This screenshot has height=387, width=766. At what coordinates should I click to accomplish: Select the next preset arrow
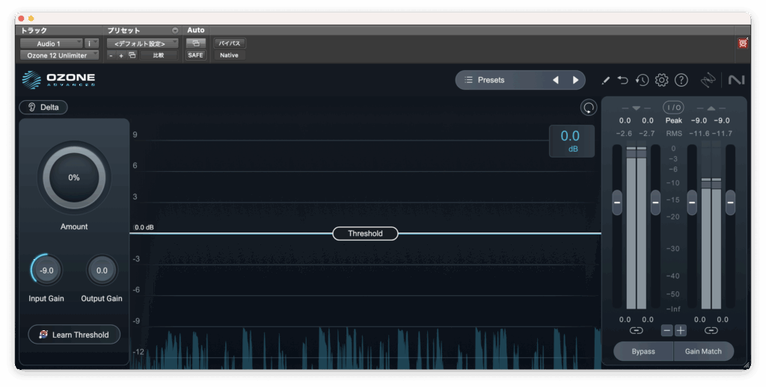(575, 80)
